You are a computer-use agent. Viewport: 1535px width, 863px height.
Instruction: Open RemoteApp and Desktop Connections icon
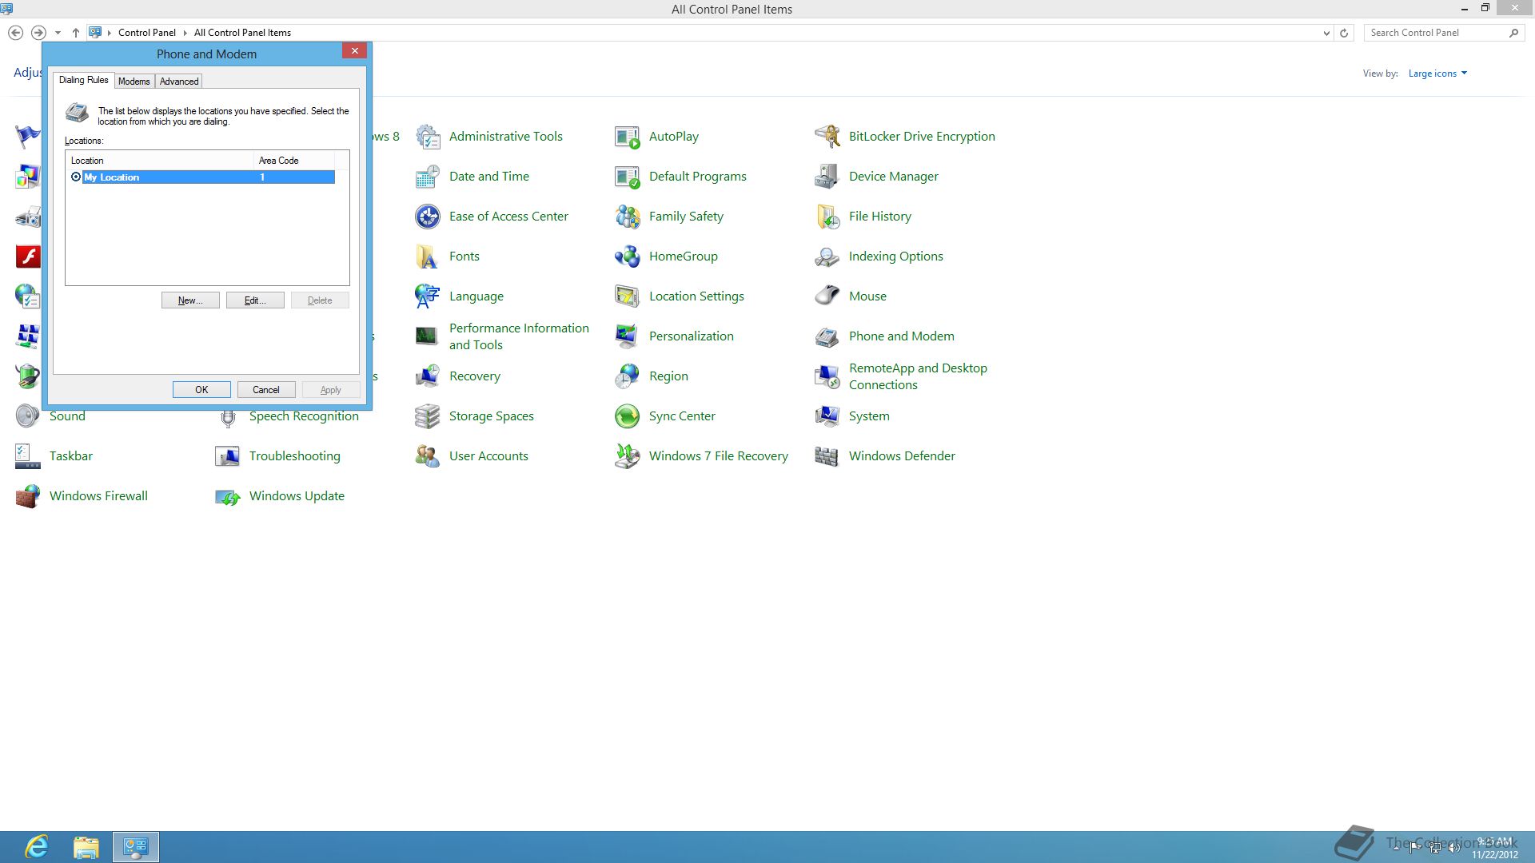(x=827, y=376)
